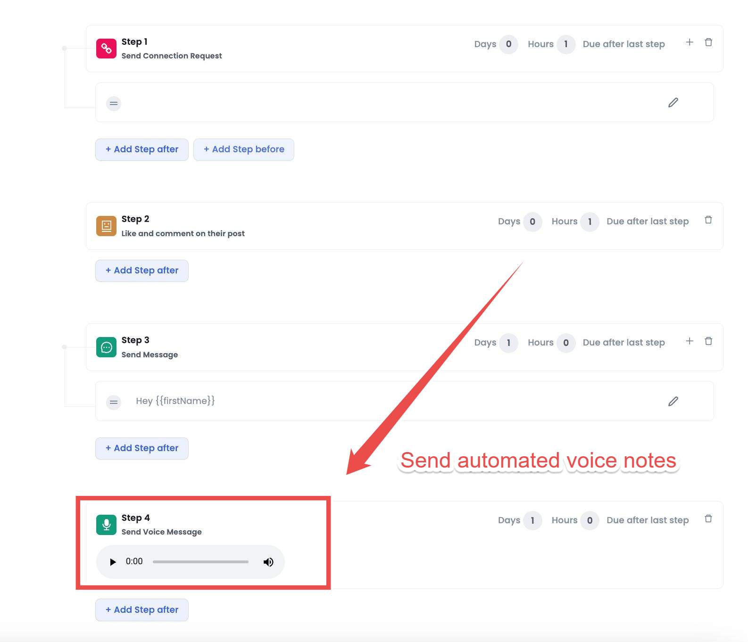Set the Hours value for Step 2

click(x=590, y=222)
